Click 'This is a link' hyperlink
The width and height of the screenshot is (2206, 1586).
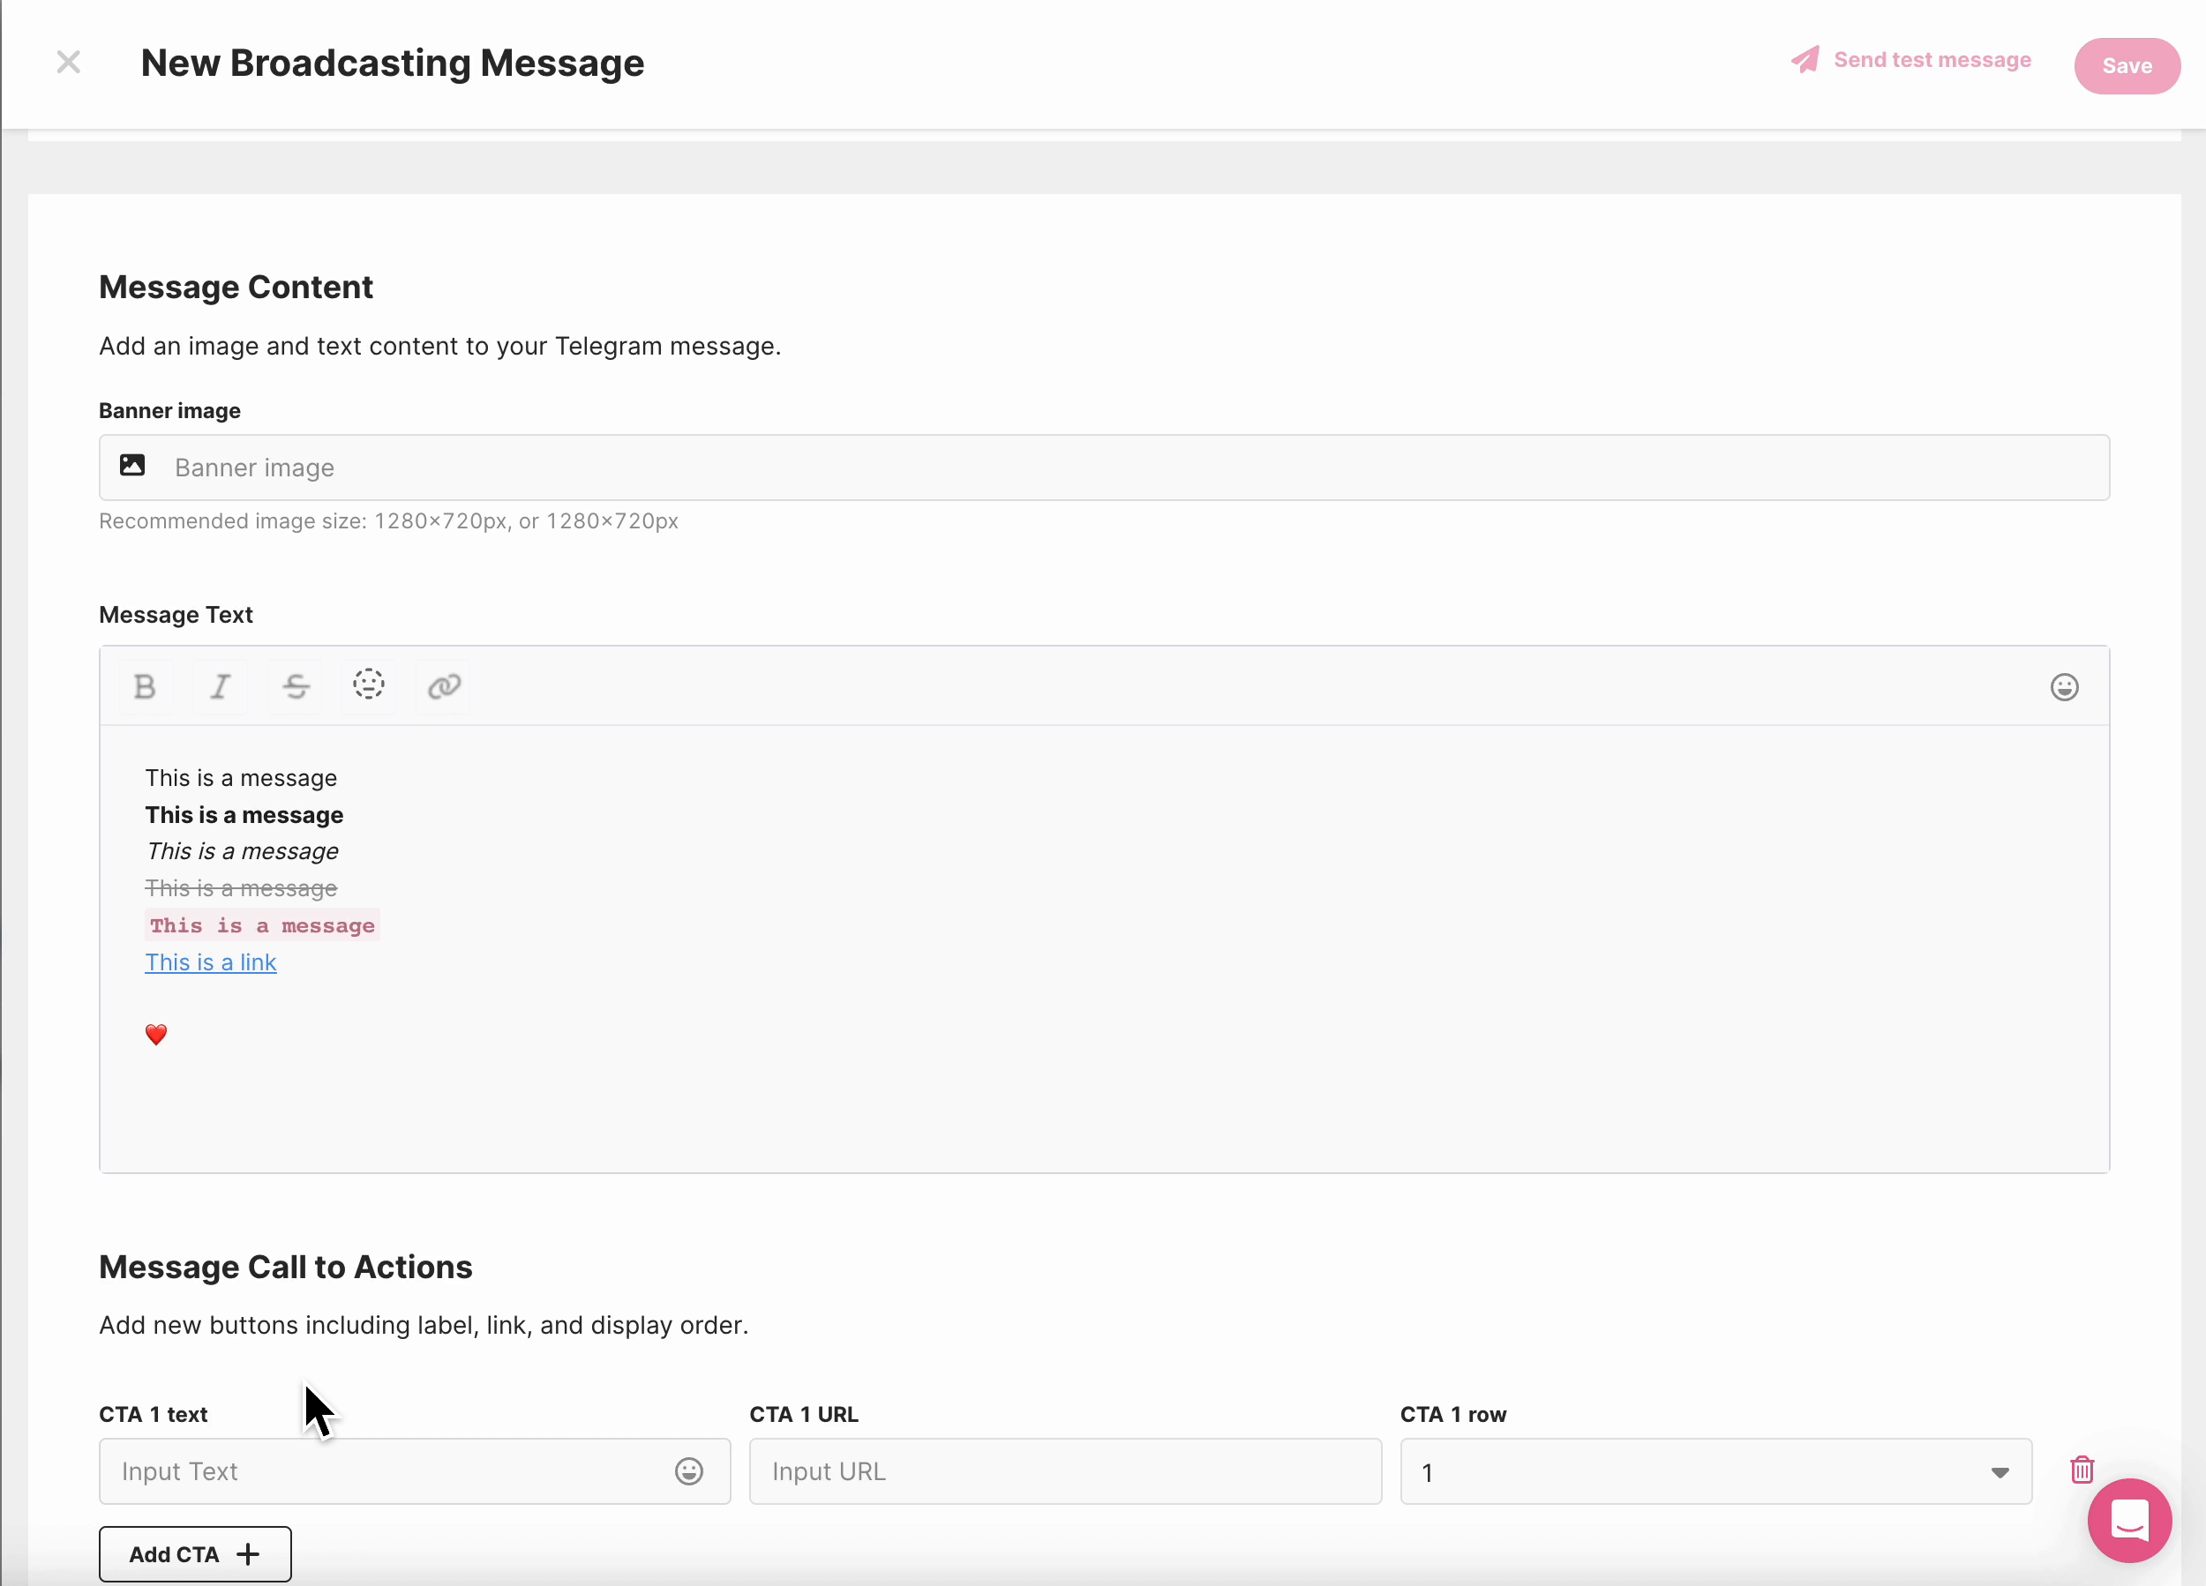point(211,962)
